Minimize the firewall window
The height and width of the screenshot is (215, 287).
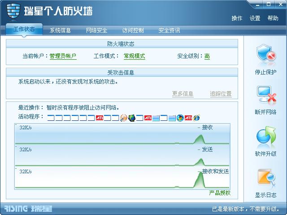257,5
